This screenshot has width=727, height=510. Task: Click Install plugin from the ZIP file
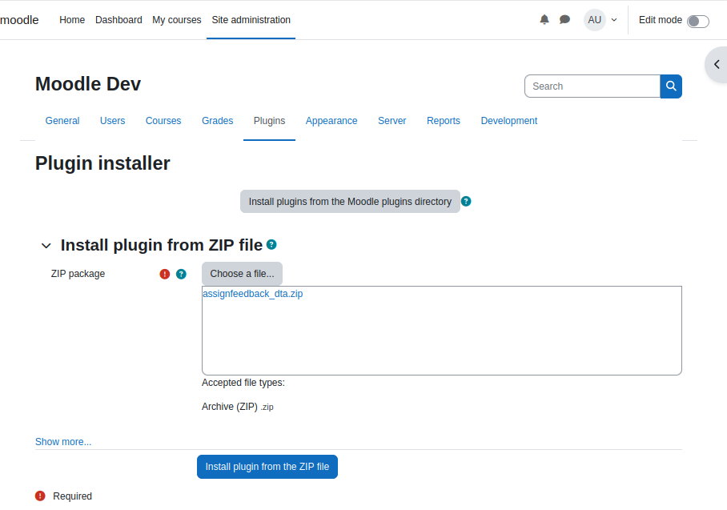coord(267,467)
